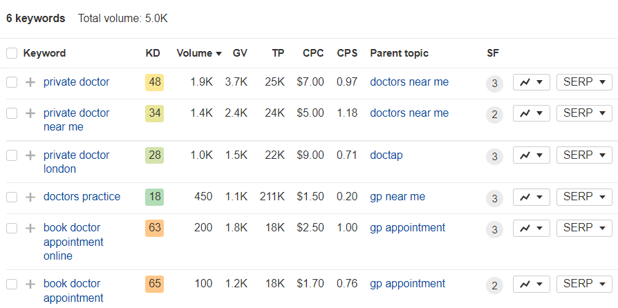Check the box for 'private doctor london'
The width and height of the screenshot is (618, 308).
(12, 155)
